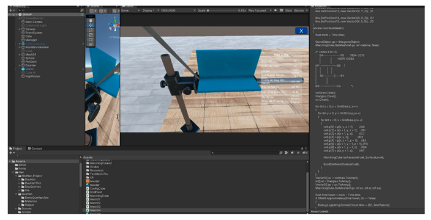The height and width of the screenshot is (220, 431).
Task: Click the Oculus folder icon
Action: point(88,167)
